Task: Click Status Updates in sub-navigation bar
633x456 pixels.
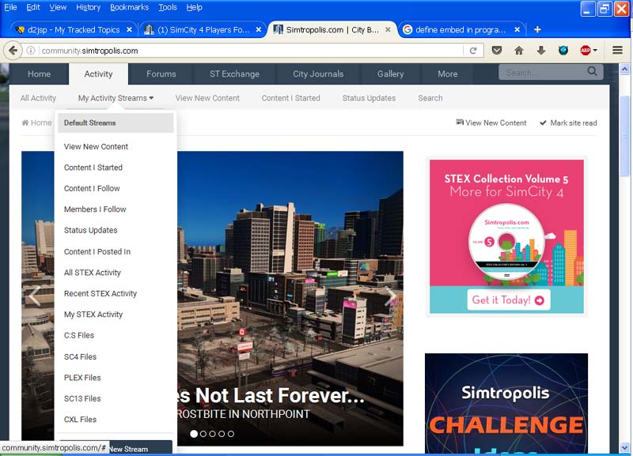Action: (369, 98)
